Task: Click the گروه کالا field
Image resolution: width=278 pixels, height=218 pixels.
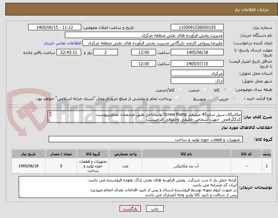Action: point(146,139)
